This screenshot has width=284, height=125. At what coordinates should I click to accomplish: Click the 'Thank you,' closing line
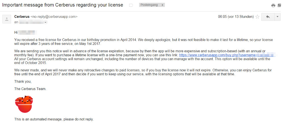tap(23, 82)
